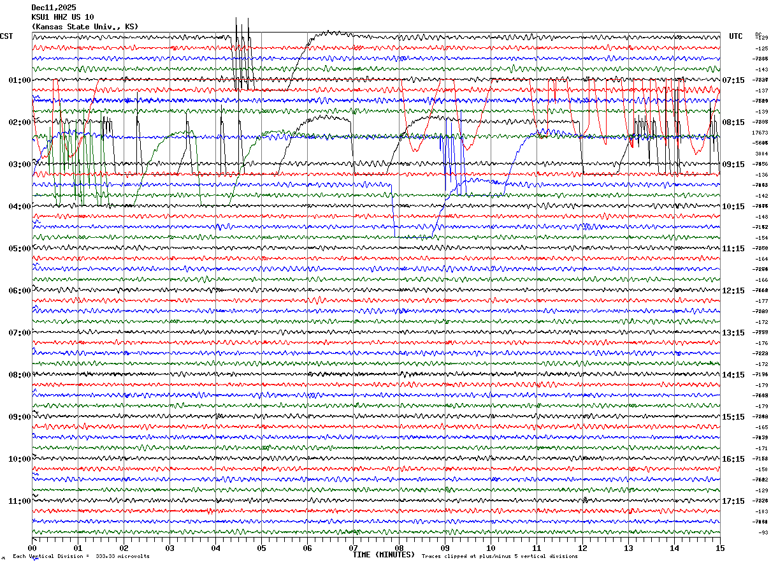Click the DC offset value "3004"
Viewport: 771px width, 565px height.
761,154
